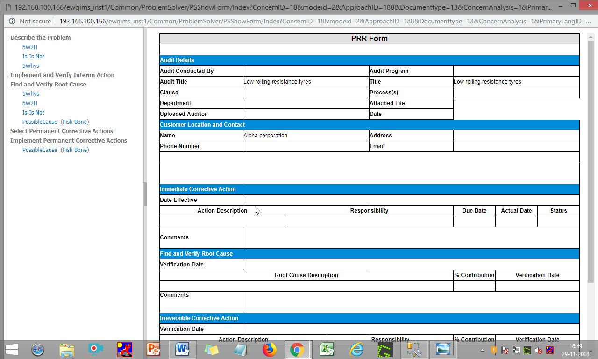
Task: Open 5Whys under Find and Verify Root Cause
Action: (31, 93)
